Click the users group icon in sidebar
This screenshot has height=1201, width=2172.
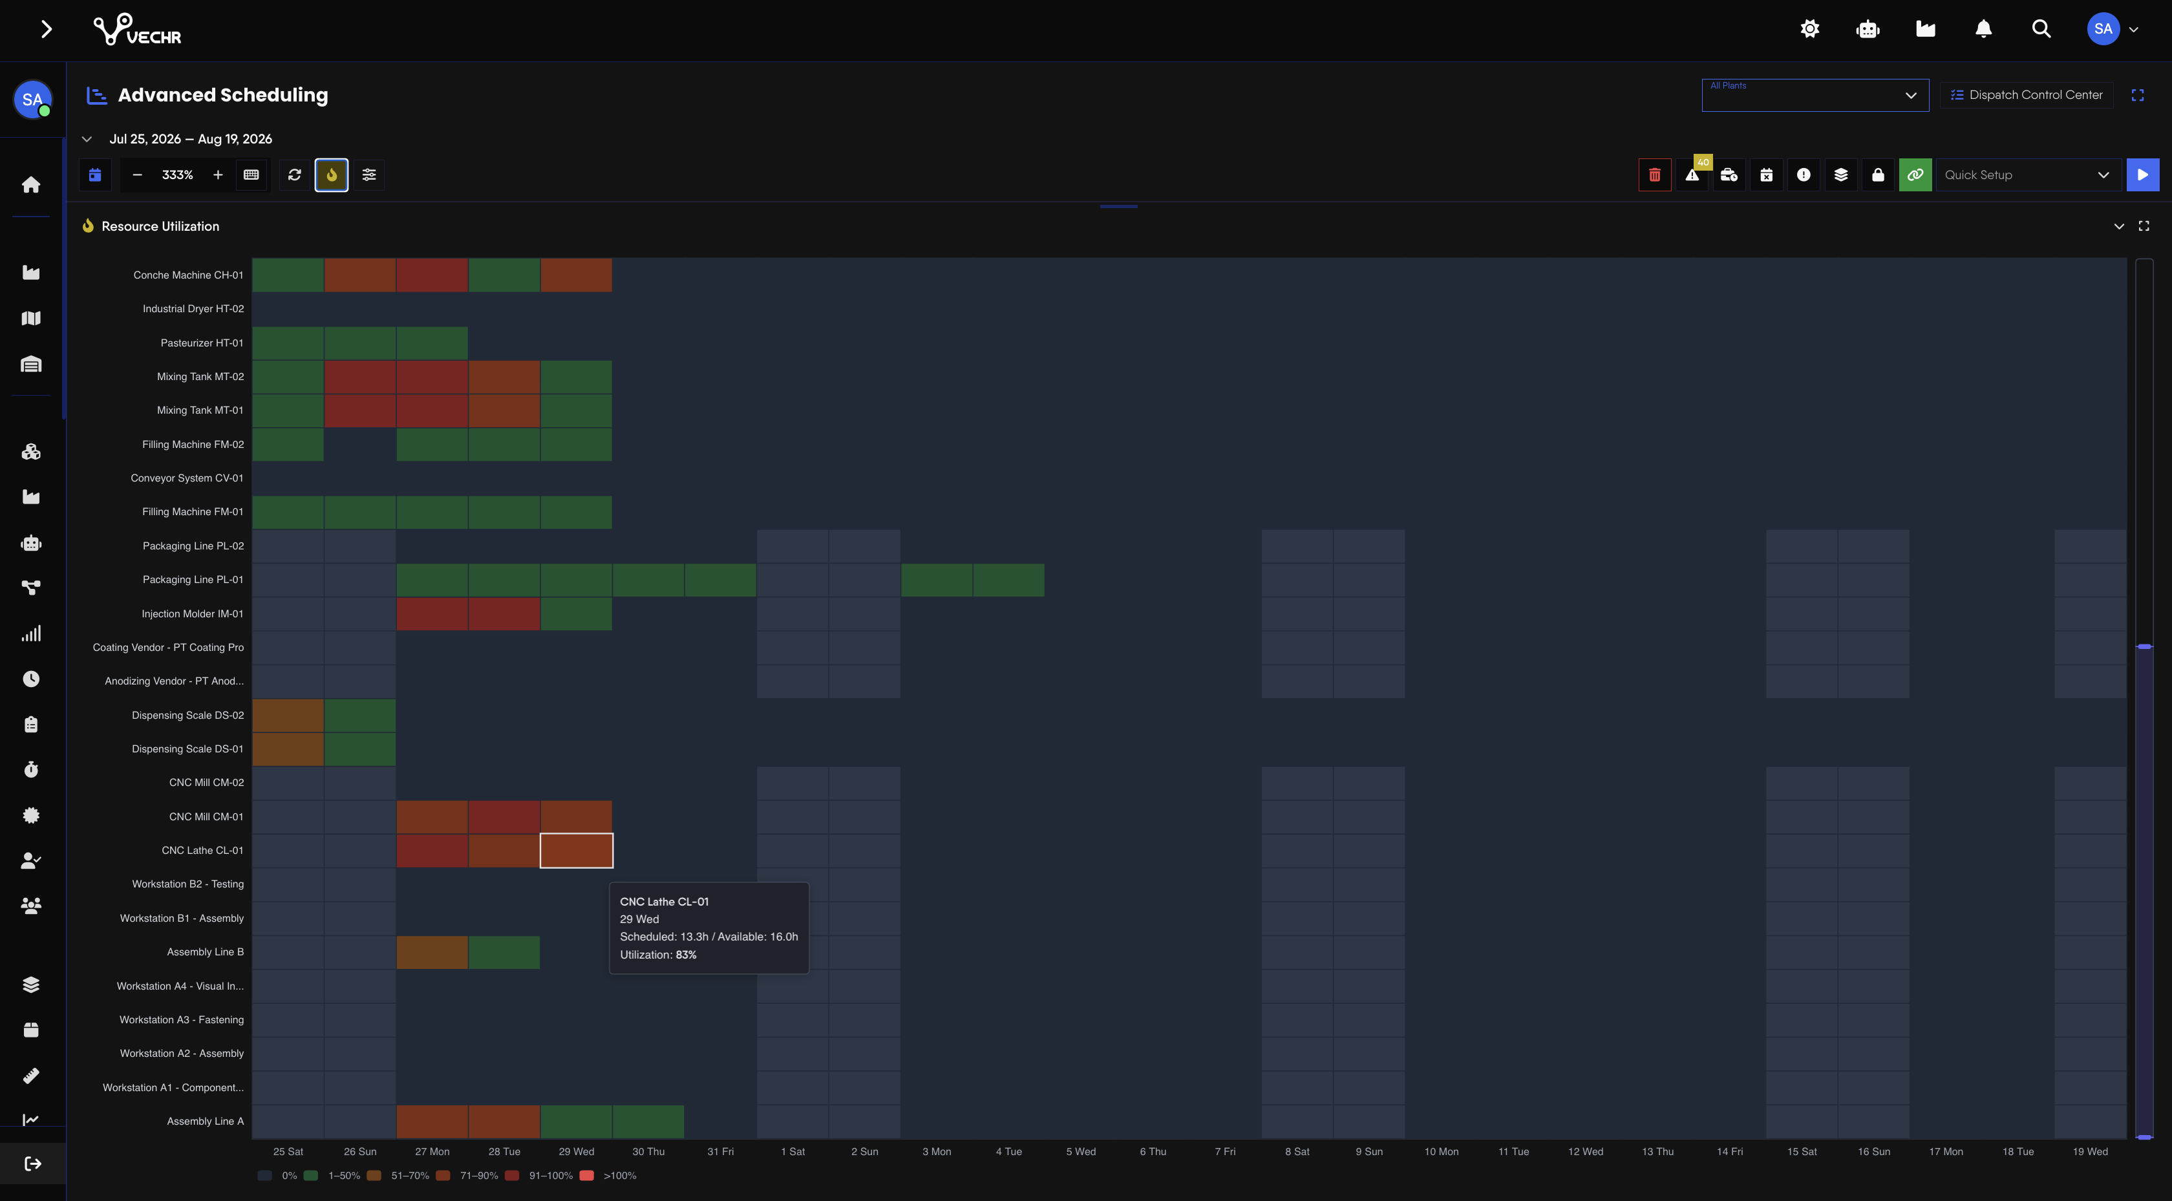click(x=31, y=906)
